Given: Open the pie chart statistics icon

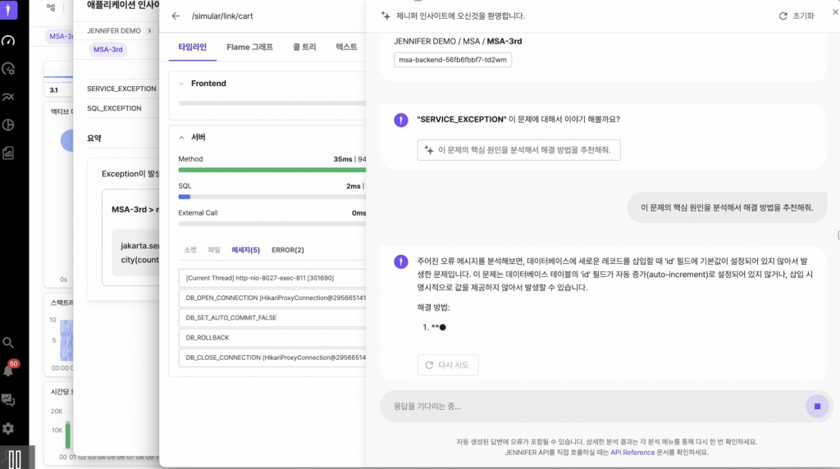Looking at the screenshot, I should click(8, 125).
